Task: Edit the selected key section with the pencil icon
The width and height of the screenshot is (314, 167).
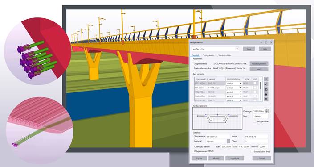Action: click(x=266, y=84)
